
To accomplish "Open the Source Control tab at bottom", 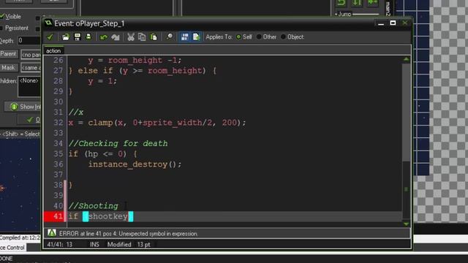I will [13, 248].
